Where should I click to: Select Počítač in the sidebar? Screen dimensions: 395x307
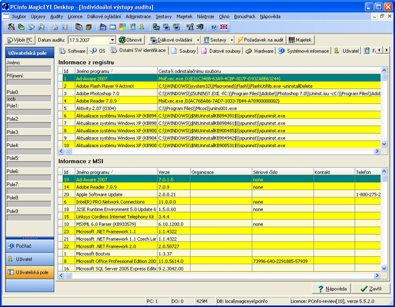[30, 246]
